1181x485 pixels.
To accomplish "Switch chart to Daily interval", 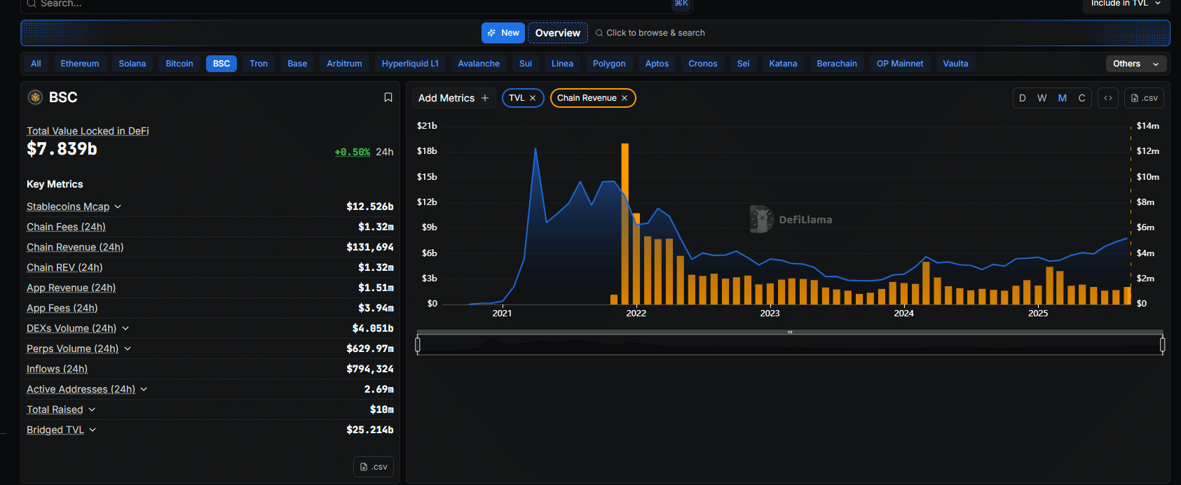I will 1023,98.
